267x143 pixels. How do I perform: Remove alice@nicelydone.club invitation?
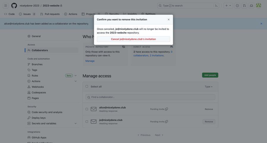[209, 109]
